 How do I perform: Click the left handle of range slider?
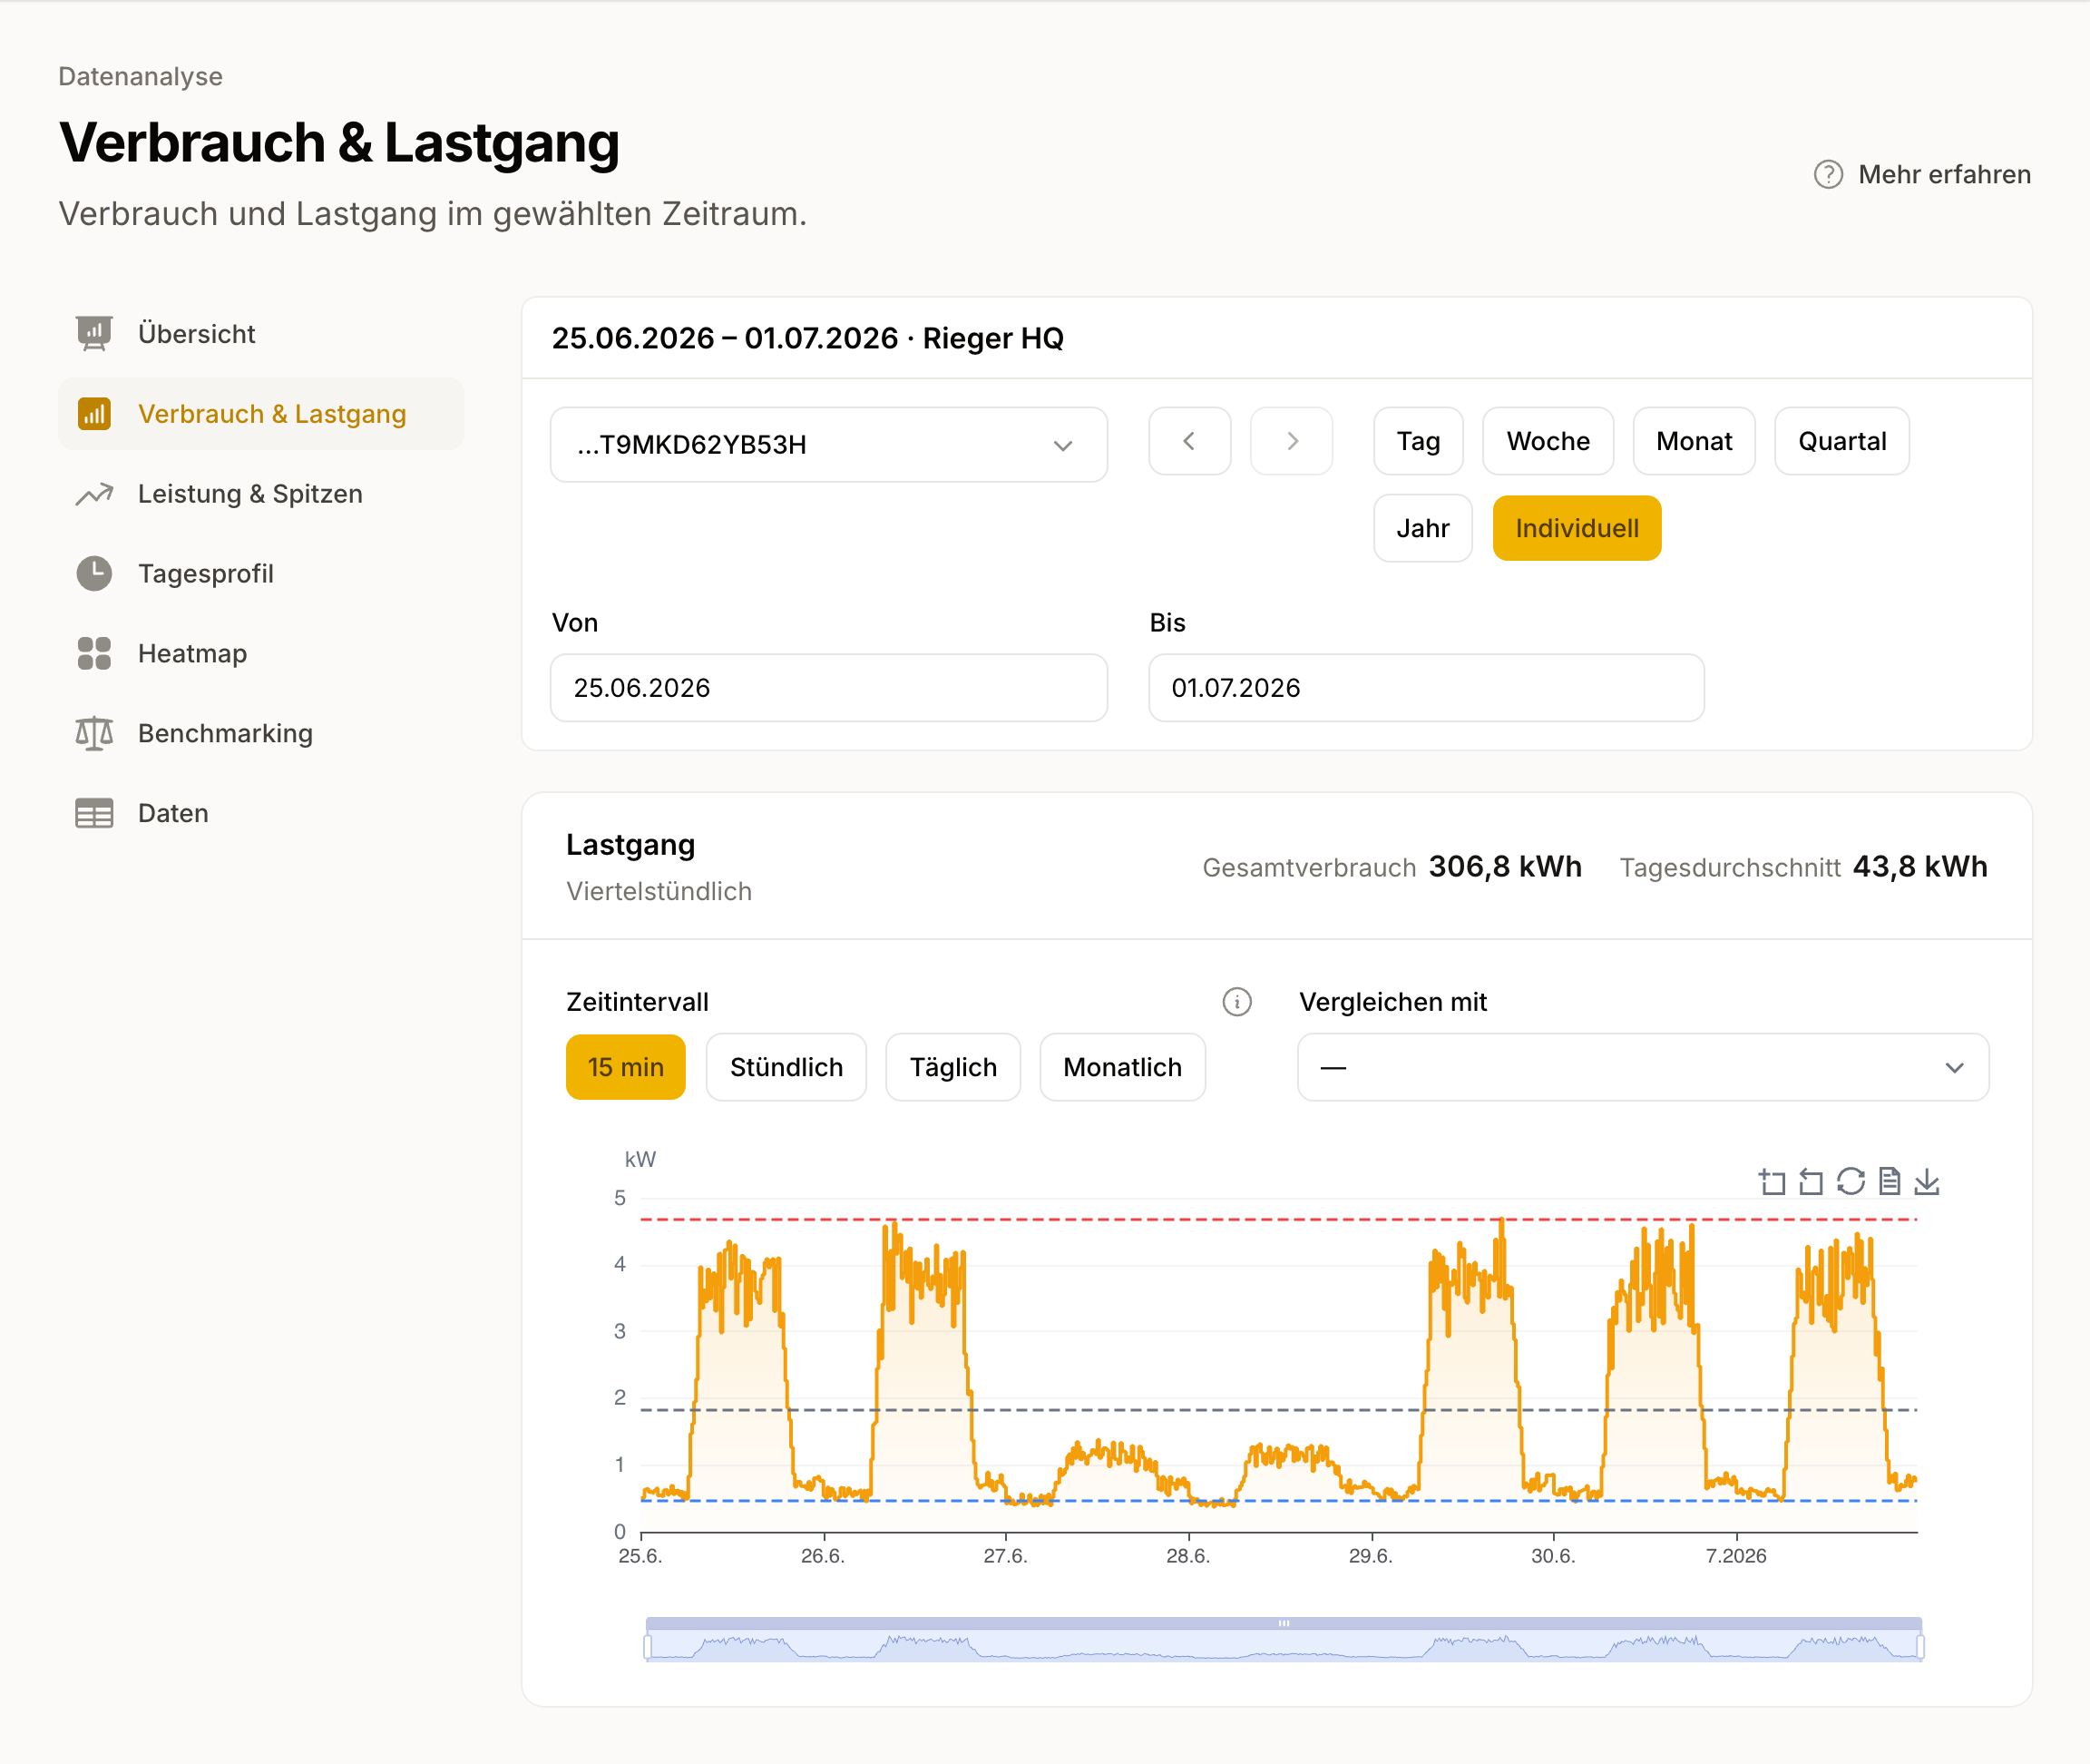[x=648, y=1646]
